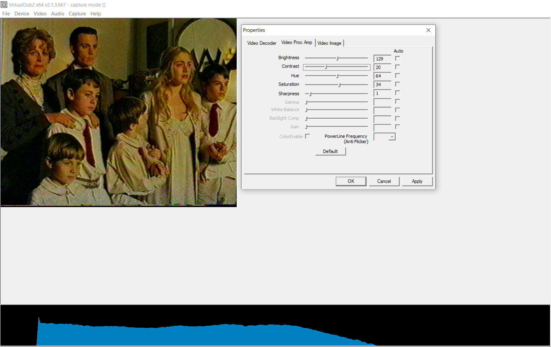Image resolution: width=551 pixels, height=347 pixels.
Task: Select the Video Proc Amp tab
Action: click(297, 43)
